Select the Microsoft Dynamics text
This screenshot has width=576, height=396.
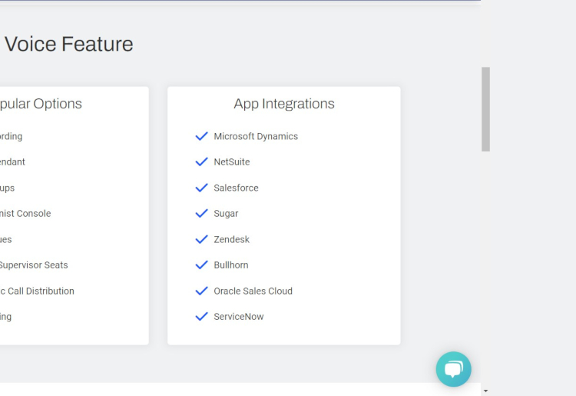256,136
